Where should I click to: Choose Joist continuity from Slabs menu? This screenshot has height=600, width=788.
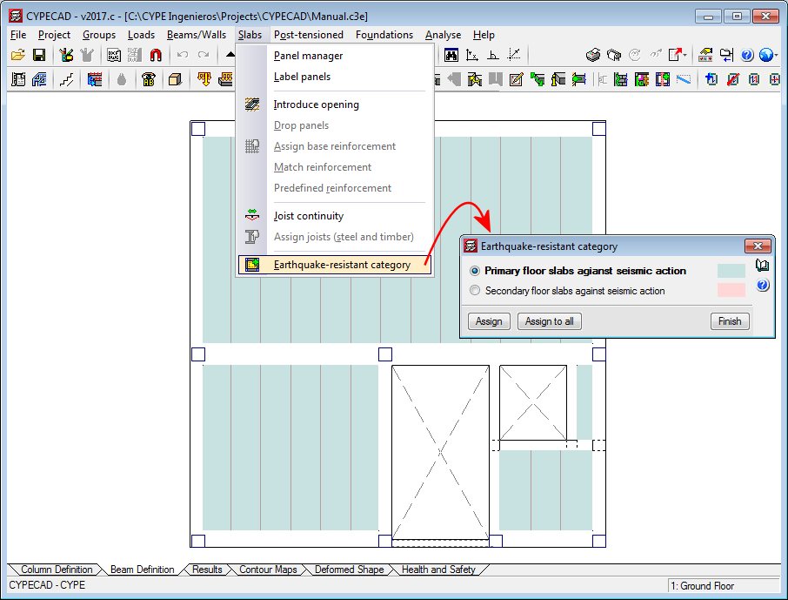[x=308, y=216]
